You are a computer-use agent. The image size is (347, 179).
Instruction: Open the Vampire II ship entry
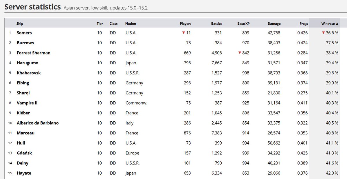click(27, 103)
